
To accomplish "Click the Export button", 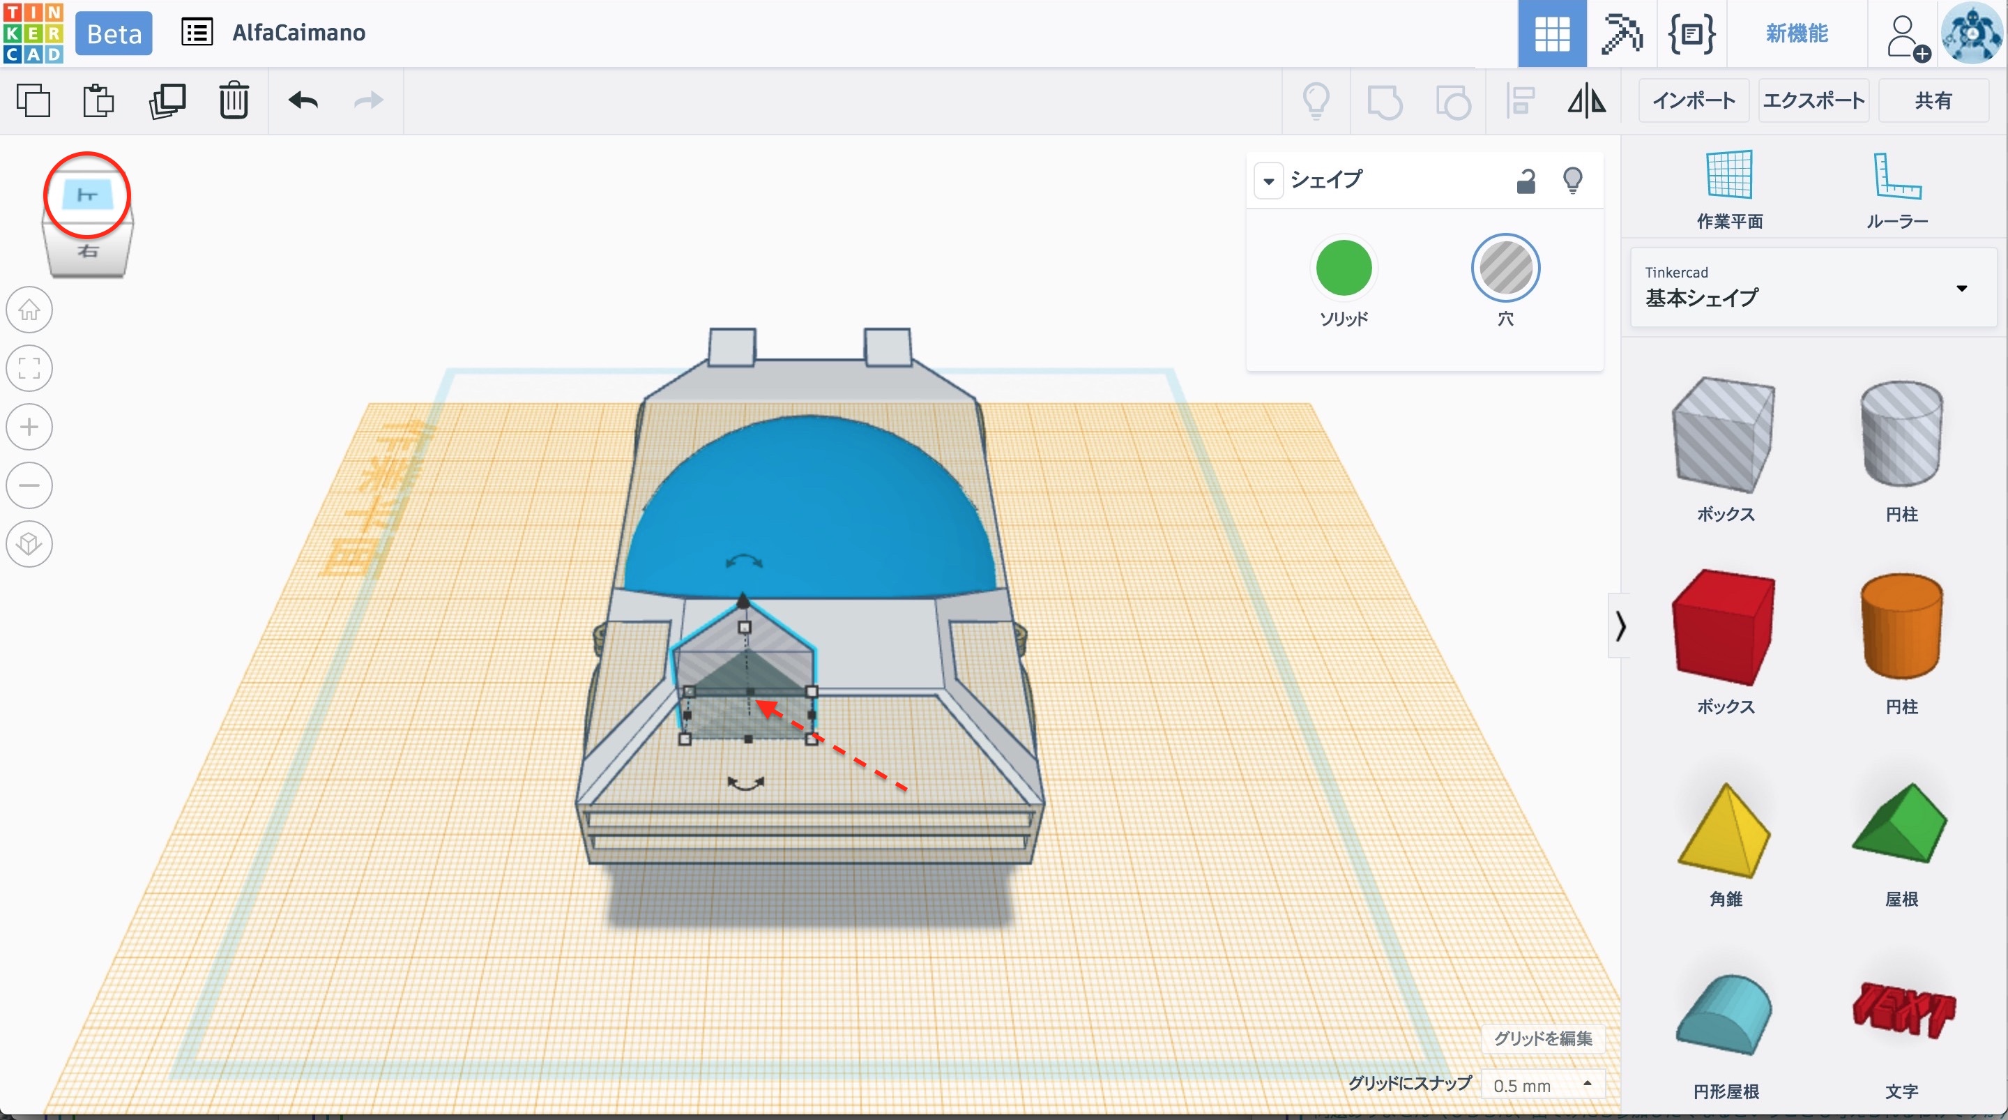I will (x=1813, y=100).
